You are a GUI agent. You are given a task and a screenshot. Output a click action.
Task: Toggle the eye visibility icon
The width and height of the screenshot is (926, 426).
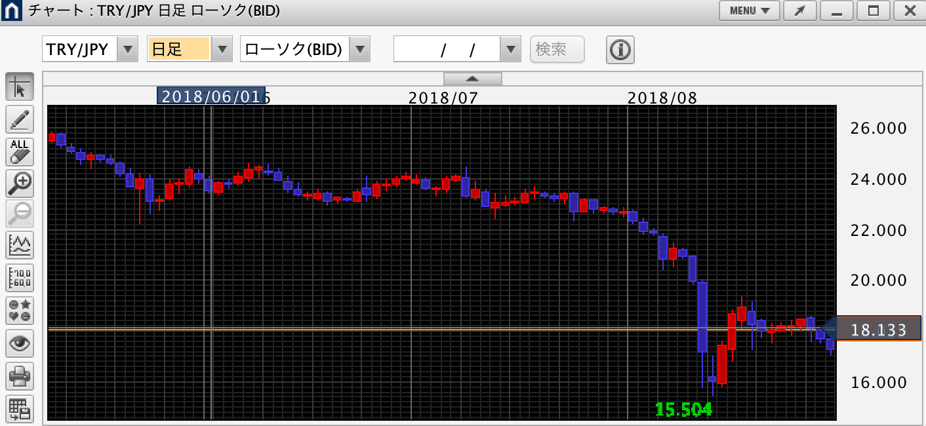20,343
